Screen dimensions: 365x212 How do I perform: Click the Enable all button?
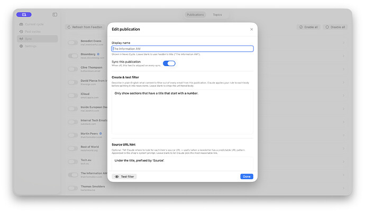[308, 27]
